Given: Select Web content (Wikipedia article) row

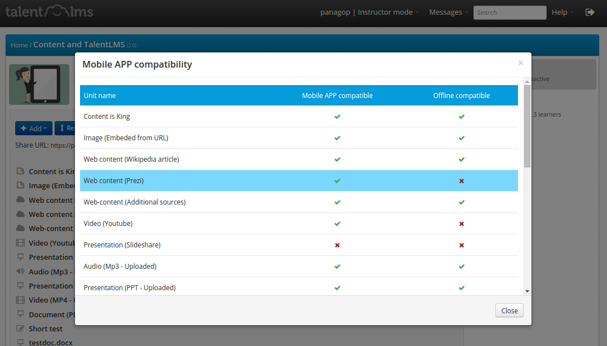Looking at the screenshot, I should pyautogui.click(x=299, y=159).
